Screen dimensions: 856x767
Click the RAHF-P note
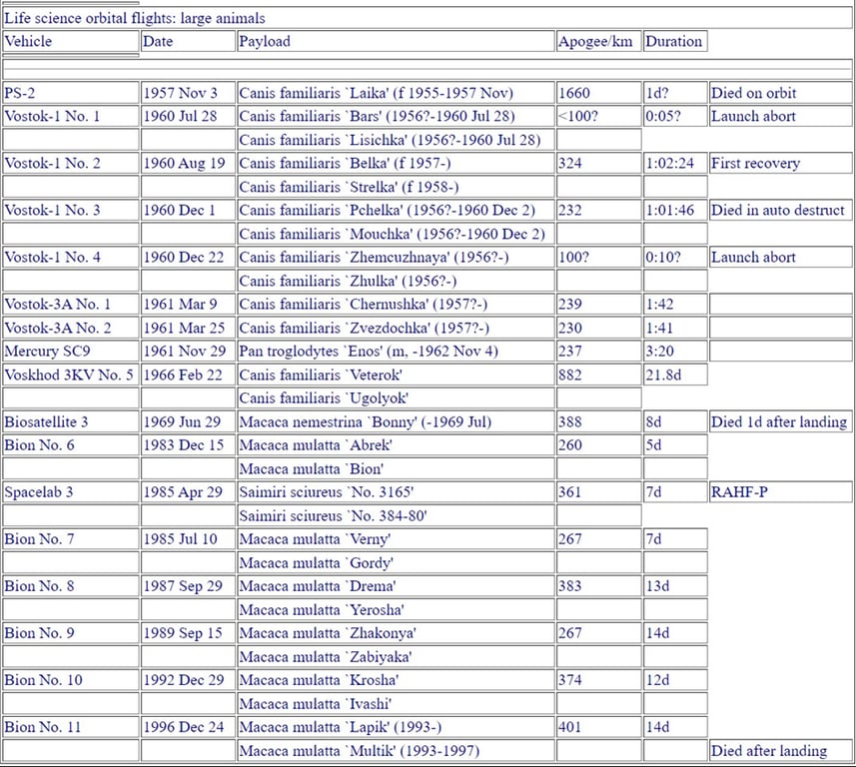tap(781, 492)
